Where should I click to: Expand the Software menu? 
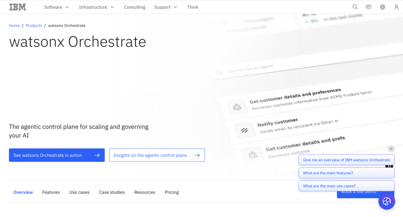[x=57, y=7]
